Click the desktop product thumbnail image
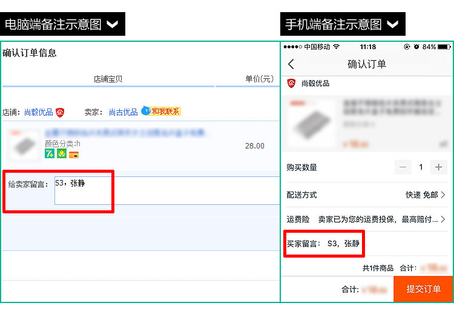The image size is (454, 317). [x=24, y=145]
